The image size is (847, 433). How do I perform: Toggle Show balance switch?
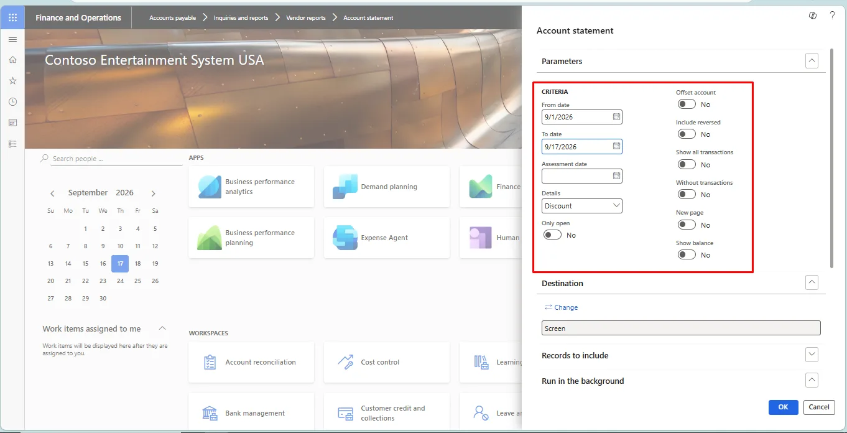pyautogui.click(x=687, y=255)
